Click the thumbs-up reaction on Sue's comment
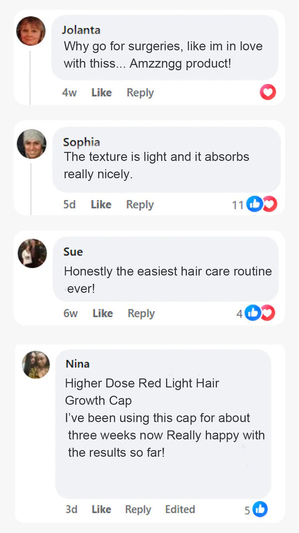The height and width of the screenshot is (533, 299). pyautogui.click(x=253, y=313)
